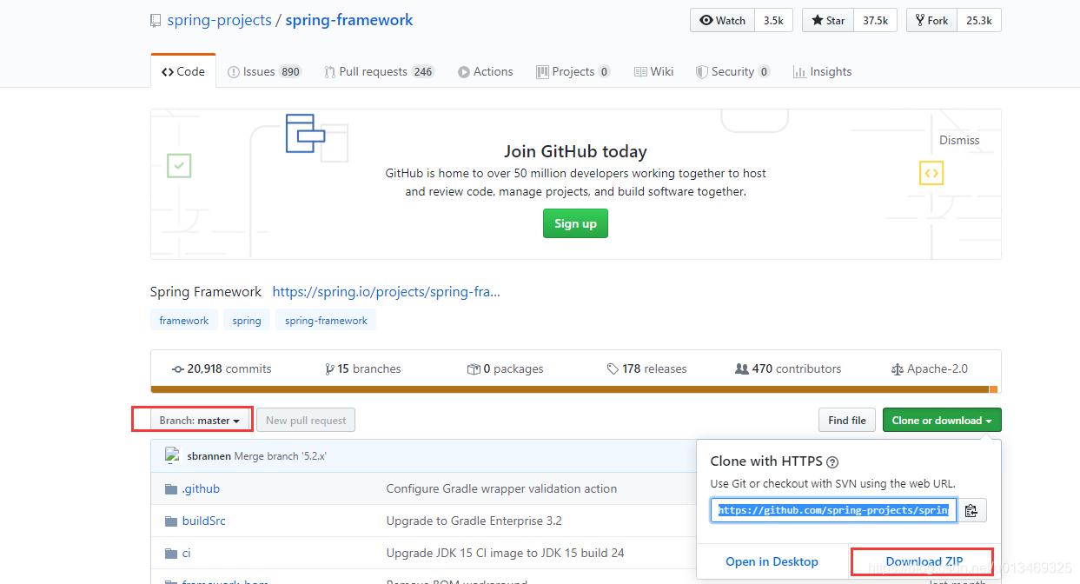This screenshot has width=1080, height=584.
Task: Click sbrannen's avatar image
Action: click(x=172, y=455)
